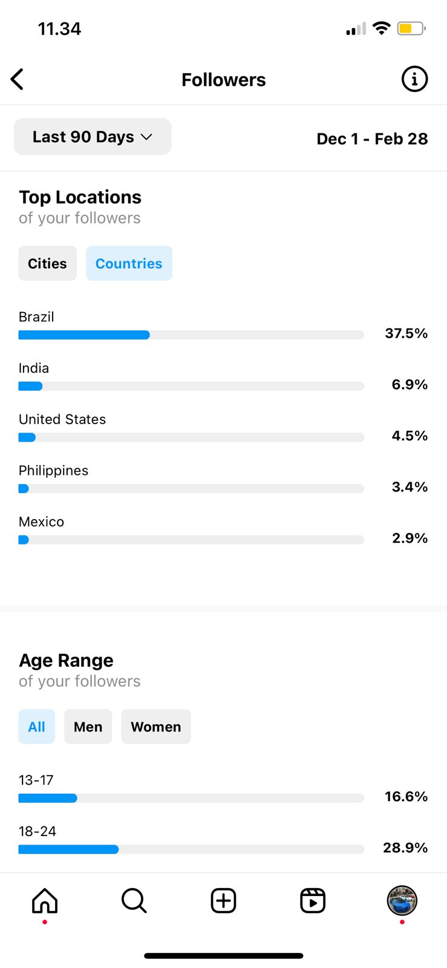Screen dimensions: 447x968
Task: Select the Cities location filter
Action: pos(47,263)
